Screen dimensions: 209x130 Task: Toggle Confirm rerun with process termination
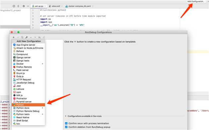click(66, 123)
